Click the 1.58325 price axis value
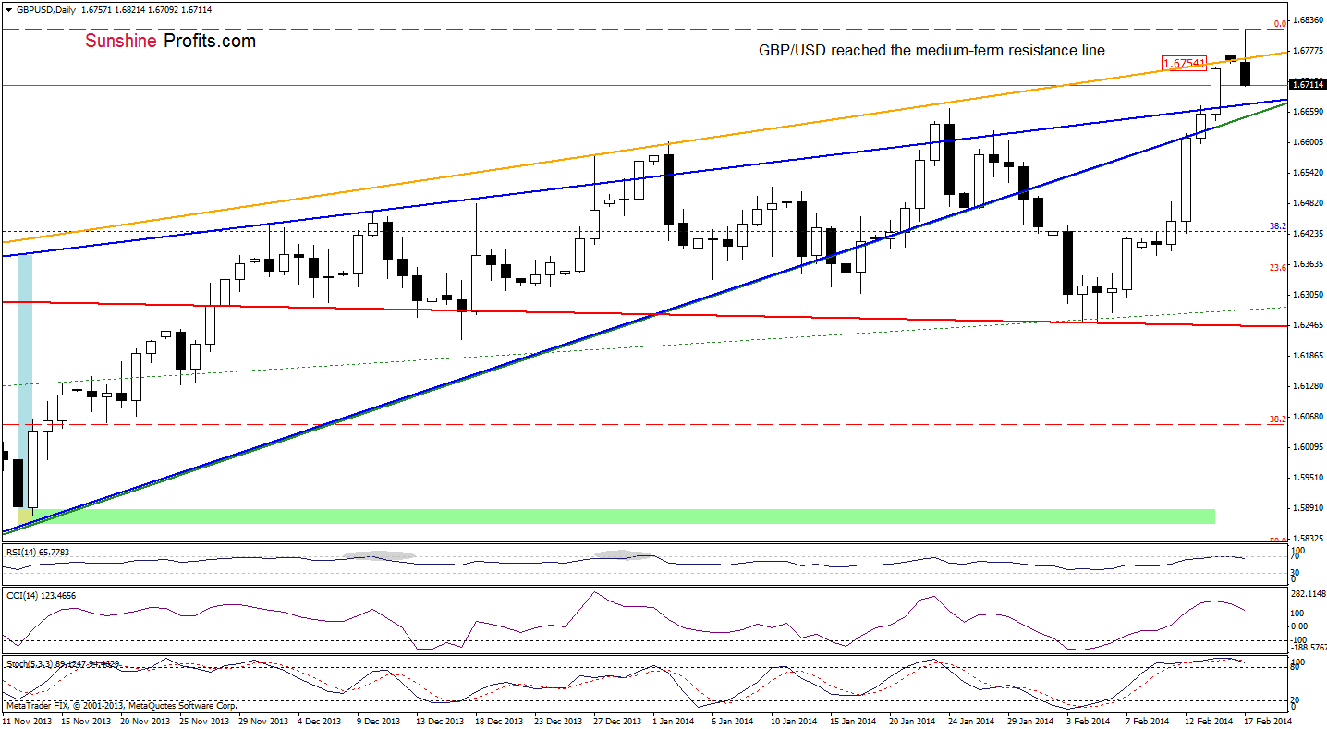This screenshot has width=1327, height=729. coord(1309,538)
